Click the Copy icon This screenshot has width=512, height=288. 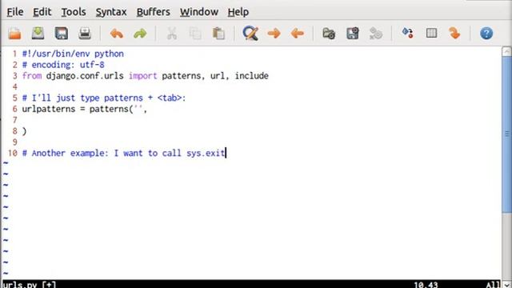195,34
